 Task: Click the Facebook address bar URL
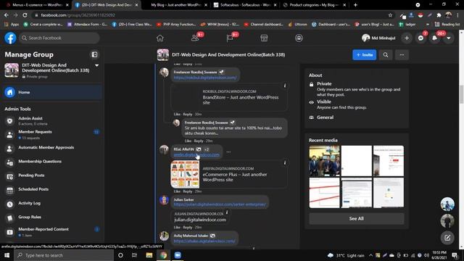(78, 15)
